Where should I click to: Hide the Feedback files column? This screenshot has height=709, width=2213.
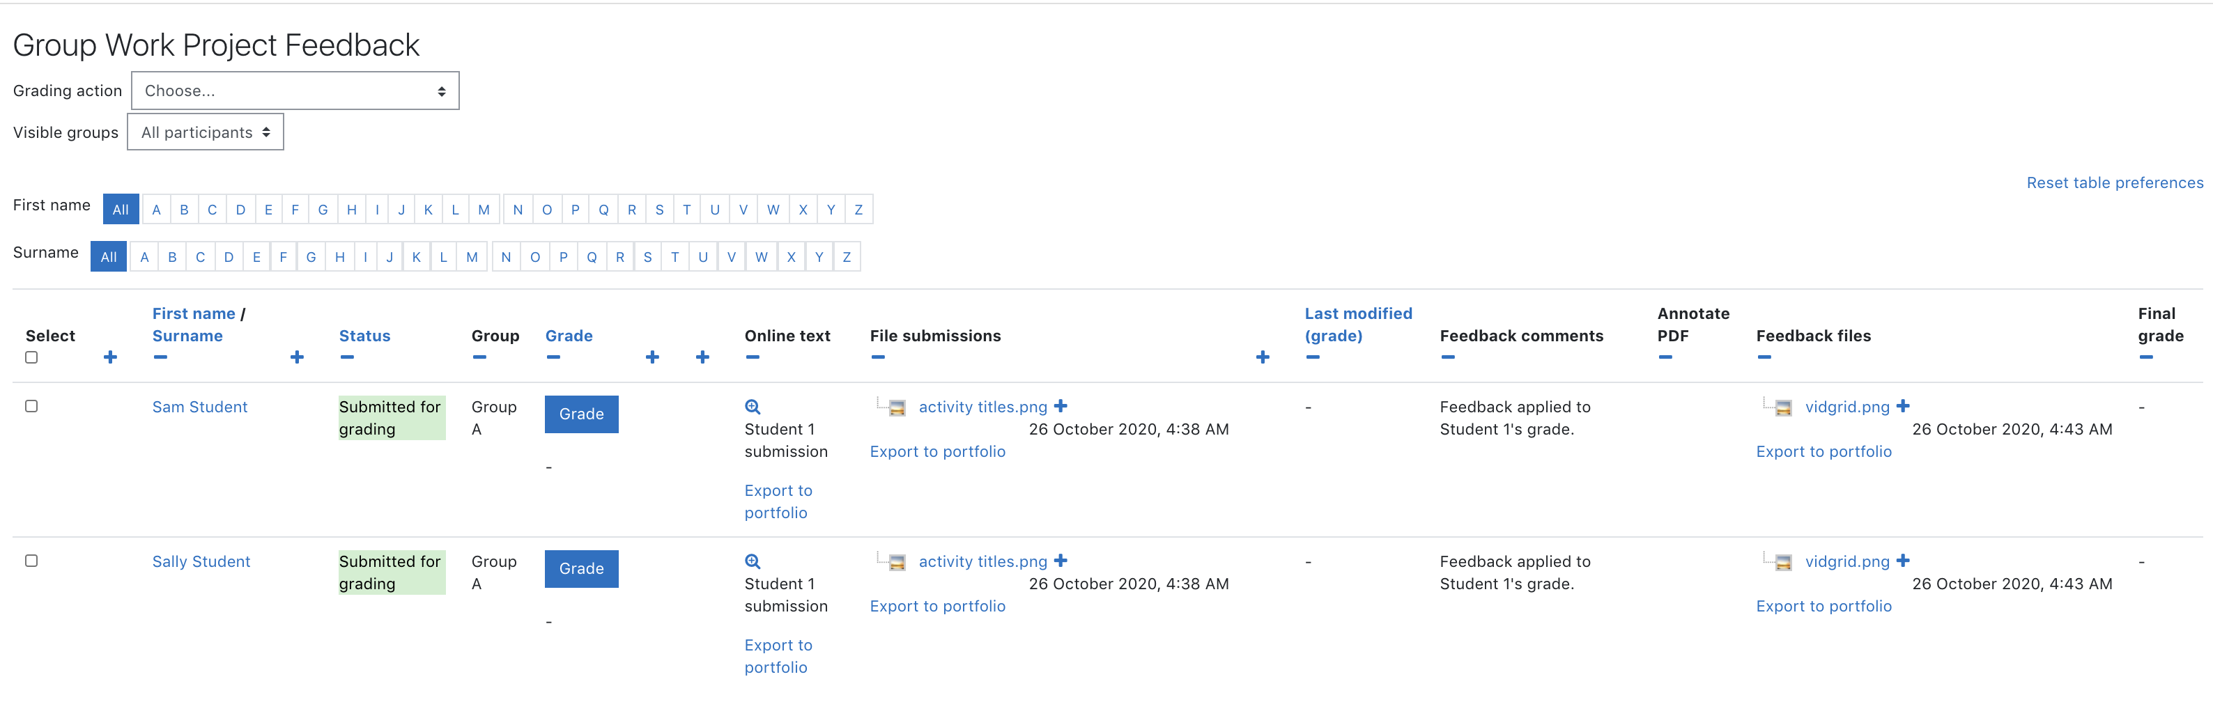(x=1764, y=357)
